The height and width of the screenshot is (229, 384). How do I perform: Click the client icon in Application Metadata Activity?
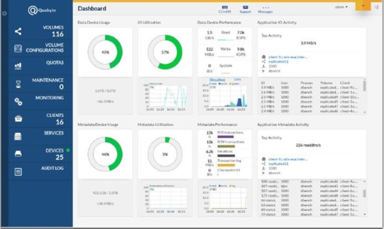263,159
